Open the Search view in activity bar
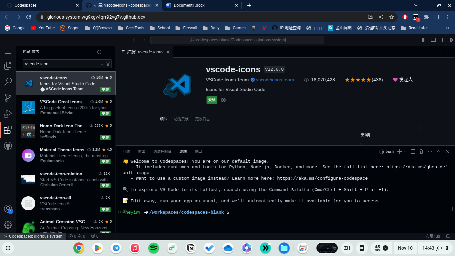 point(8,82)
